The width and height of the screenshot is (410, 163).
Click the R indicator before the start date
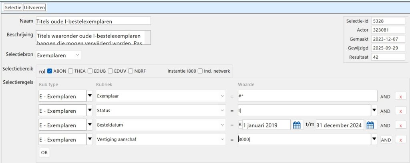(240, 125)
